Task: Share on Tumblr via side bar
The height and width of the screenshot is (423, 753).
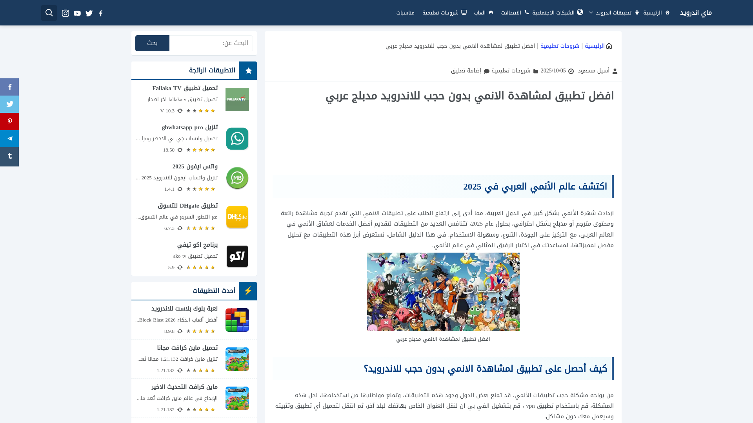Action: [9, 156]
